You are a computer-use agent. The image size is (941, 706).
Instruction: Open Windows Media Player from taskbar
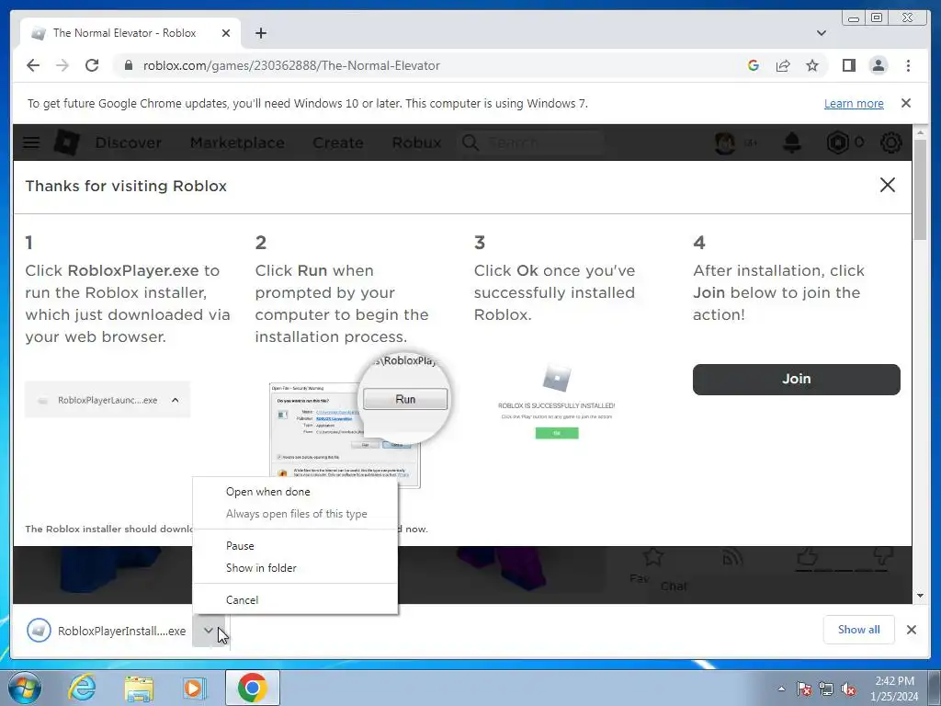(x=194, y=688)
